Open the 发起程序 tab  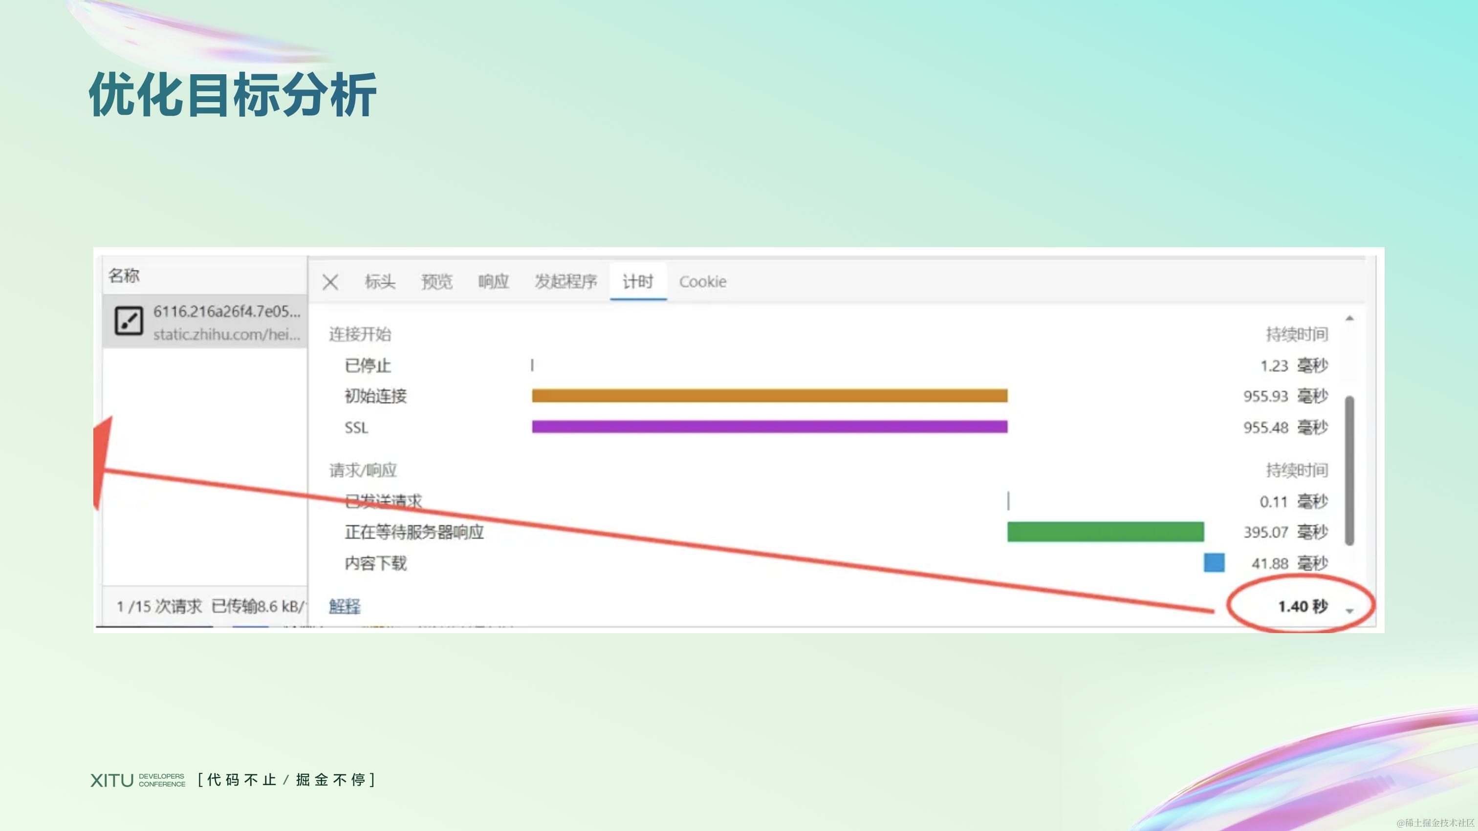pyautogui.click(x=565, y=281)
